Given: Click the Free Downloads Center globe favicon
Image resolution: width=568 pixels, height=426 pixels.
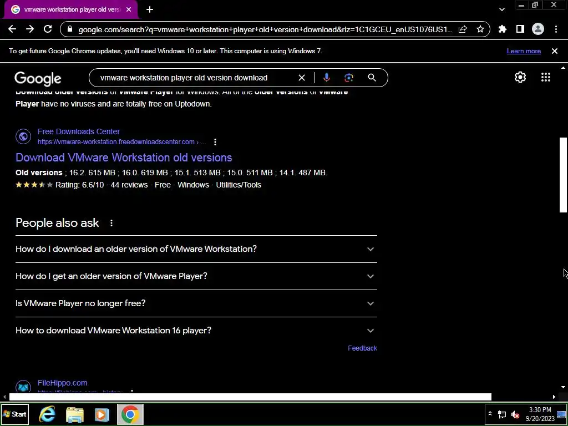Looking at the screenshot, I should (x=23, y=136).
